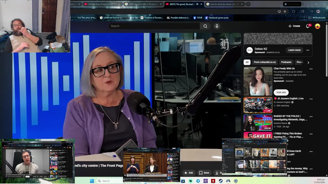This screenshot has width=328, height=184.
Task: Close the HNOW: Ryan Bridge TODAY tab
Action: pyautogui.click(x=120, y=4)
